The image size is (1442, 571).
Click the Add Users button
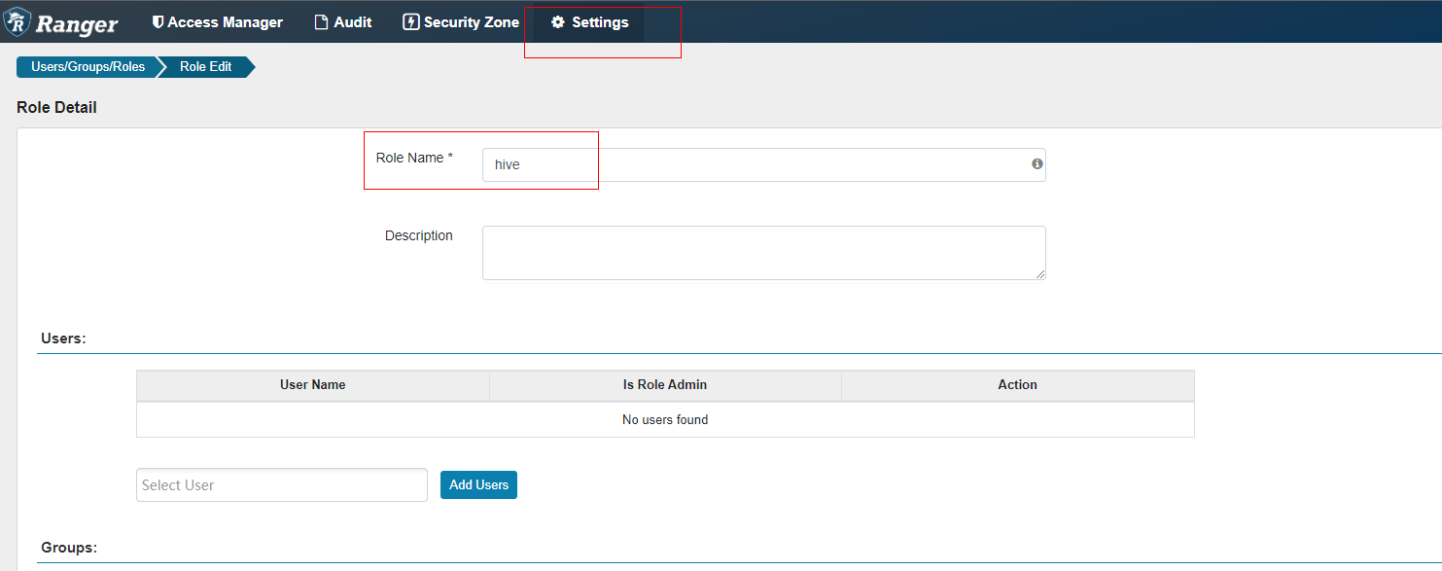click(478, 484)
